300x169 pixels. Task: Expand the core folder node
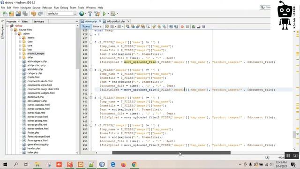(20, 46)
